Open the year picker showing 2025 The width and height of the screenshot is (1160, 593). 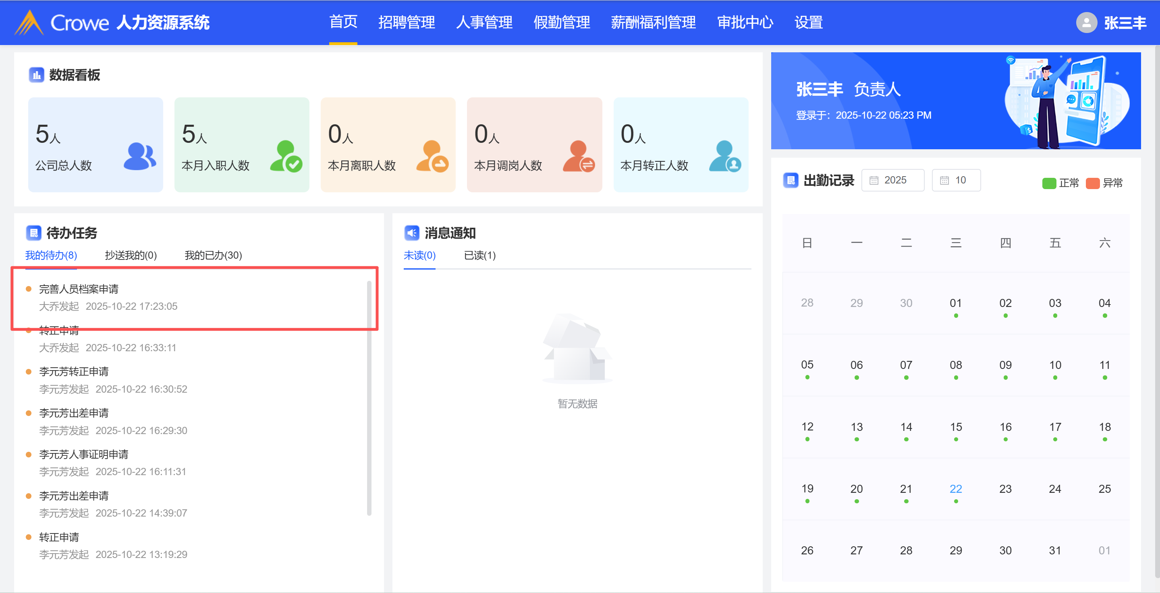pyautogui.click(x=892, y=180)
